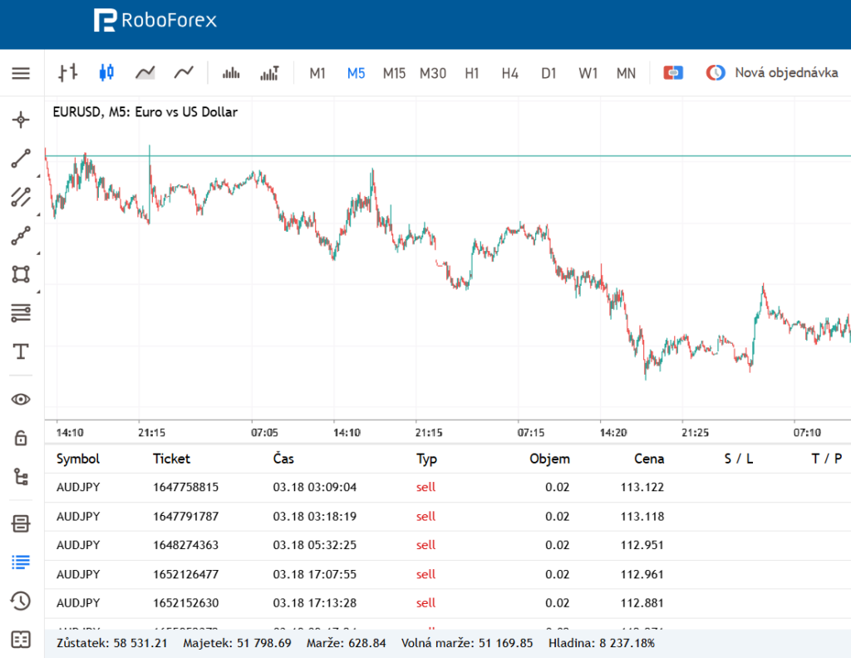Switch chart to bar chart style
The image size is (851, 658).
click(x=68, y=73)
